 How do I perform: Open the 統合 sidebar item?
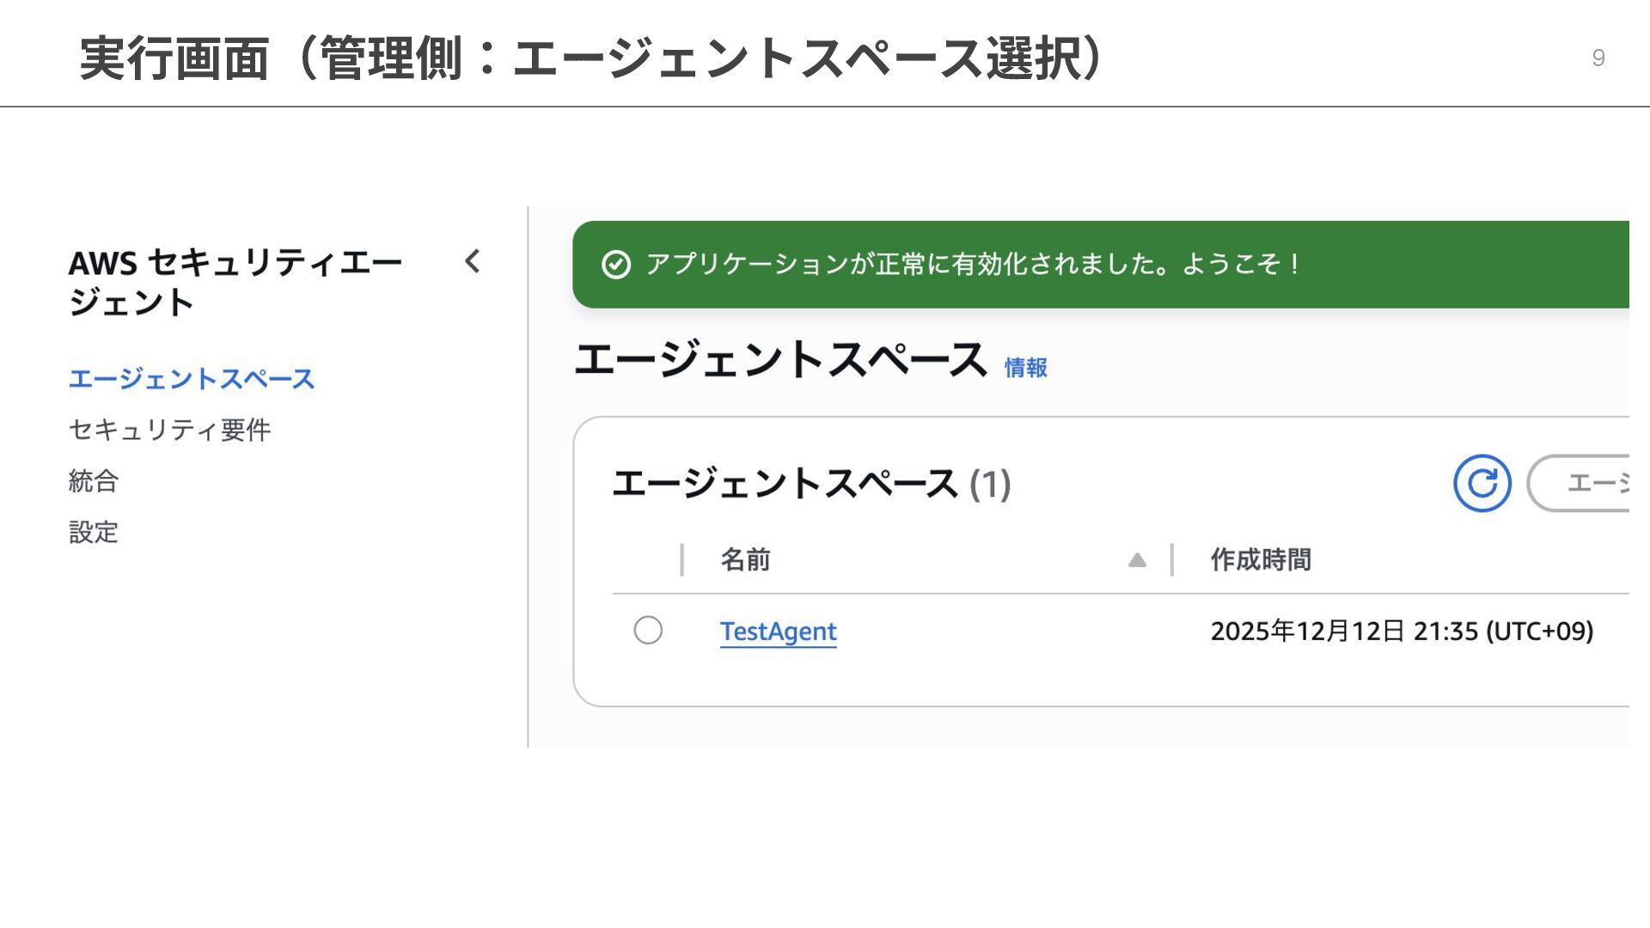pyautogui.click(x=94, y=481)
